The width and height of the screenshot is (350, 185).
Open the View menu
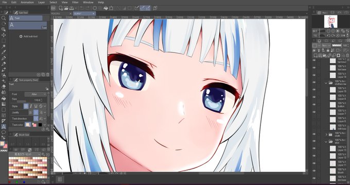coord(64,2)
